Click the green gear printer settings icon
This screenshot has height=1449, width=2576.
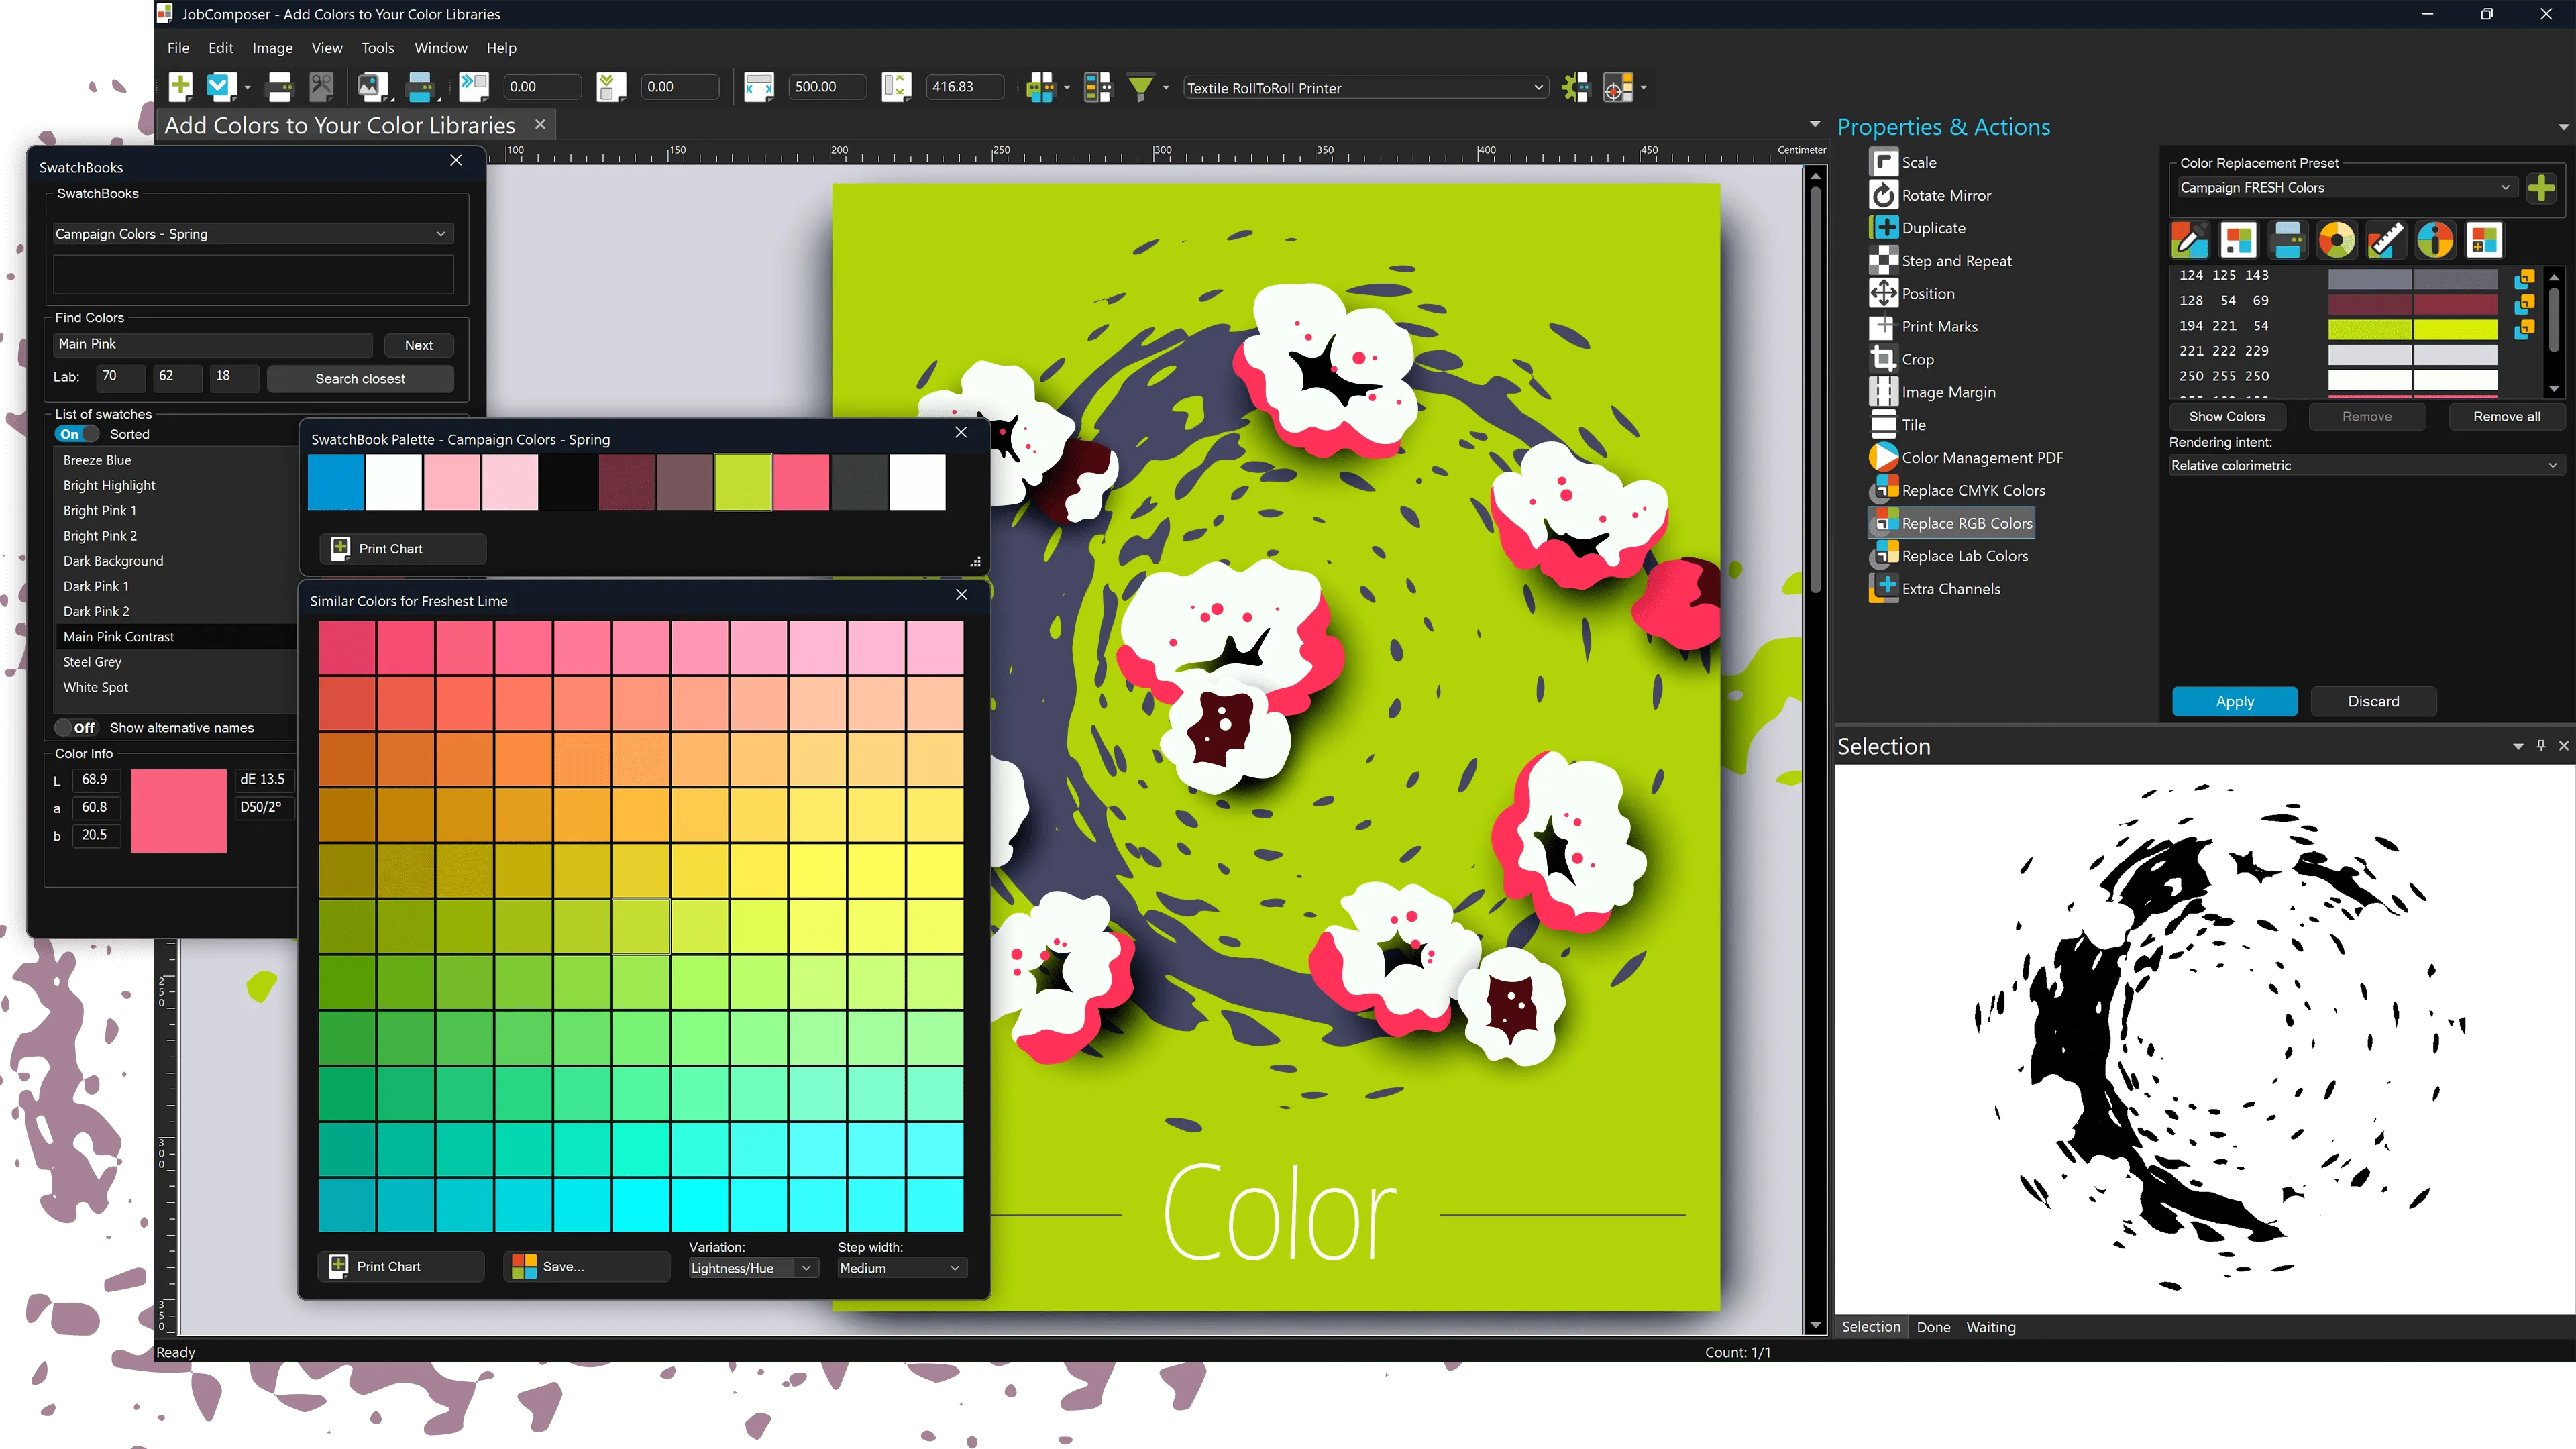point(1576,87)
